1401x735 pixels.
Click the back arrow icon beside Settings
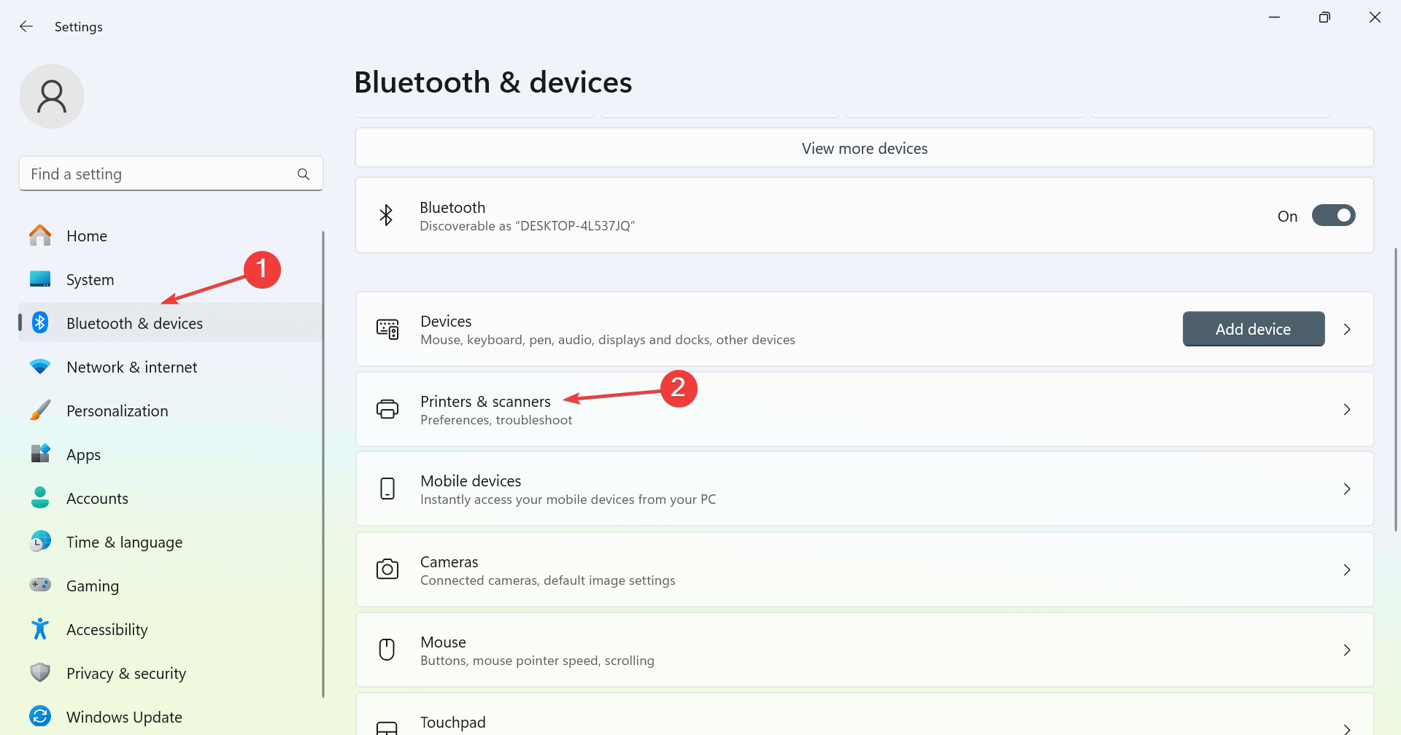[26, 26]
